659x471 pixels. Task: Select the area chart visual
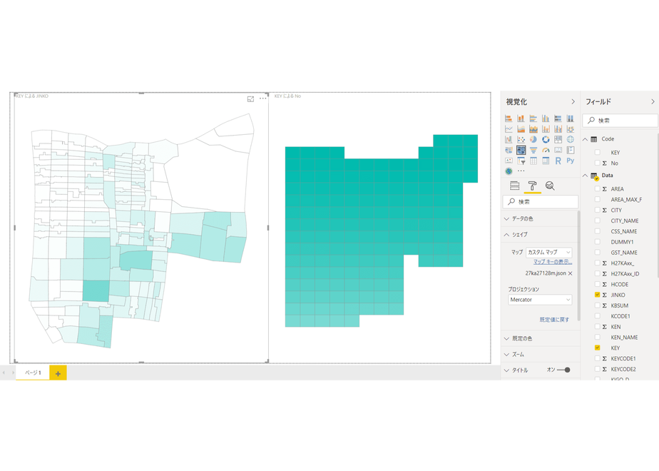(521, 128)
